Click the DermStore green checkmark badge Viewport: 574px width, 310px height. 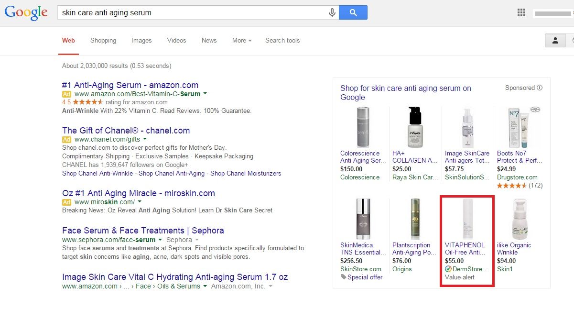point(448,269)
